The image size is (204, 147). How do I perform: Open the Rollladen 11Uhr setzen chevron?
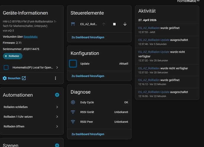point(57,117)
